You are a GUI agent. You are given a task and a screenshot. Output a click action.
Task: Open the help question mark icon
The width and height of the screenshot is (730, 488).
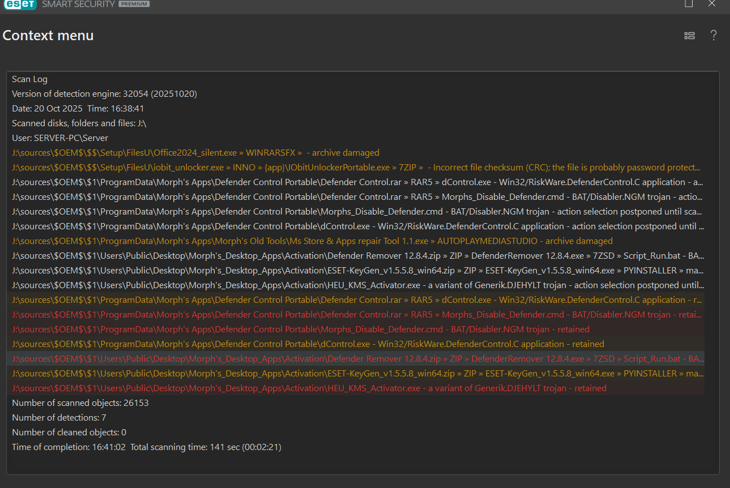714,36
